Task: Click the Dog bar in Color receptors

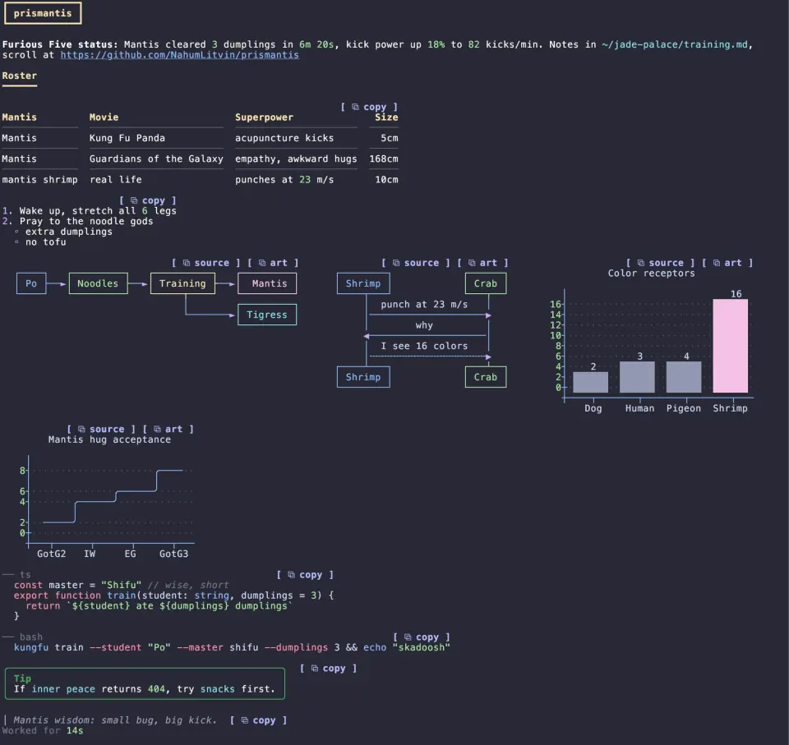Action: point(591,382)
